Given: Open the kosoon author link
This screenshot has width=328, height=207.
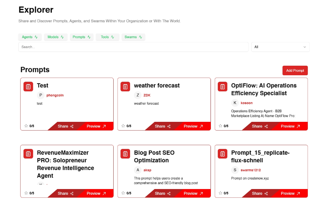Looking at the screenshot, I should 247,103.
